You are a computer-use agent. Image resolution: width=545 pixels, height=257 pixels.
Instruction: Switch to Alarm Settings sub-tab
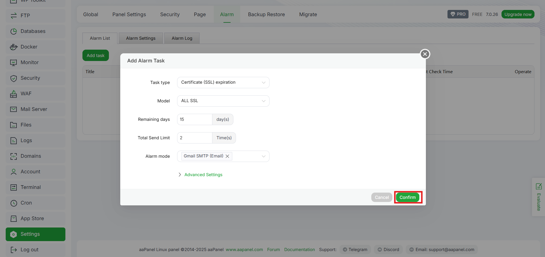click(141, 38)
